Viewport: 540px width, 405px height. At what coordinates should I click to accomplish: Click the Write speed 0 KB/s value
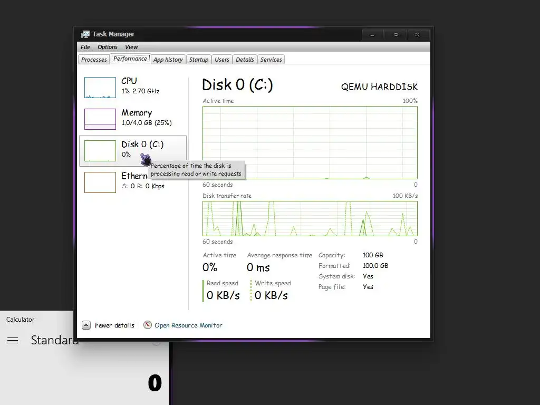coord(271,295)
